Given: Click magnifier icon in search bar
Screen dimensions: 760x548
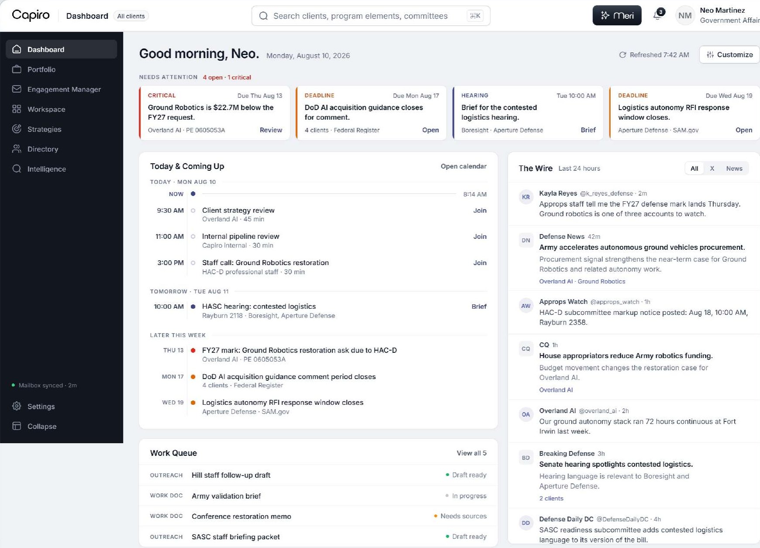Looking at the screenshot, I should pyautogui.click(x=263, y=16).
